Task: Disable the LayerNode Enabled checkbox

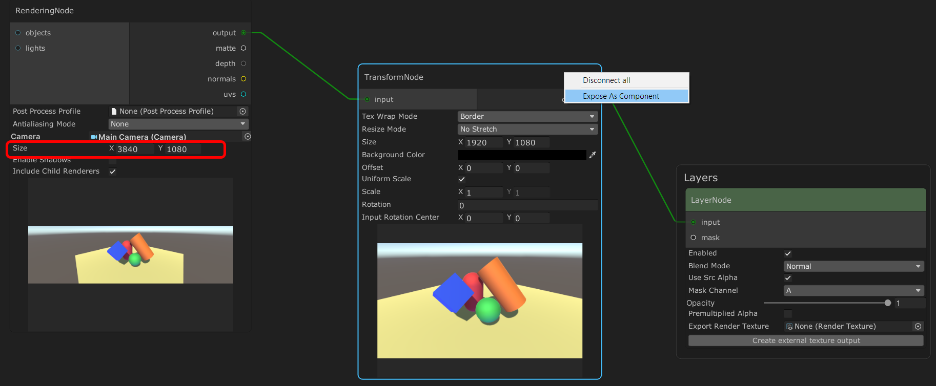Action: coord(788,253)
